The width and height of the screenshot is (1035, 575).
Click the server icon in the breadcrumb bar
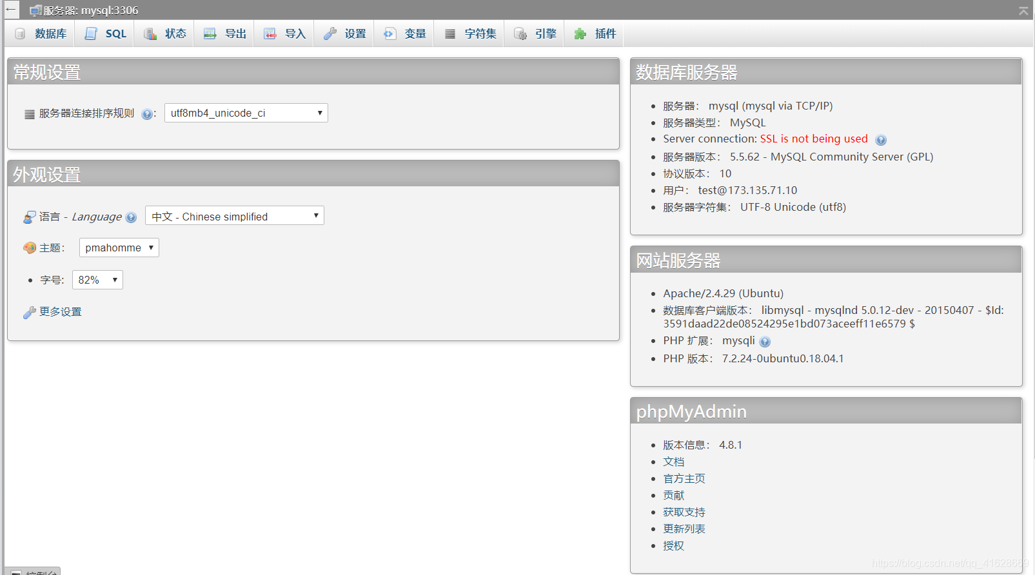pyautogui.click(x=36, y=10)
